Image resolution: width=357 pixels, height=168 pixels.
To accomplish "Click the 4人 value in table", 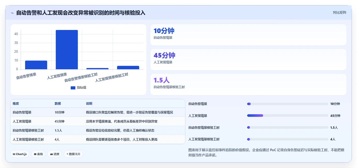I will (57, 139).
